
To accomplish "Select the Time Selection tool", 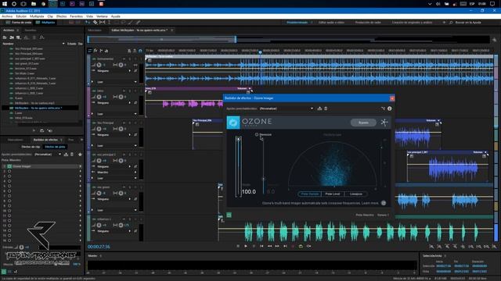I will click(x=110, y=23).
